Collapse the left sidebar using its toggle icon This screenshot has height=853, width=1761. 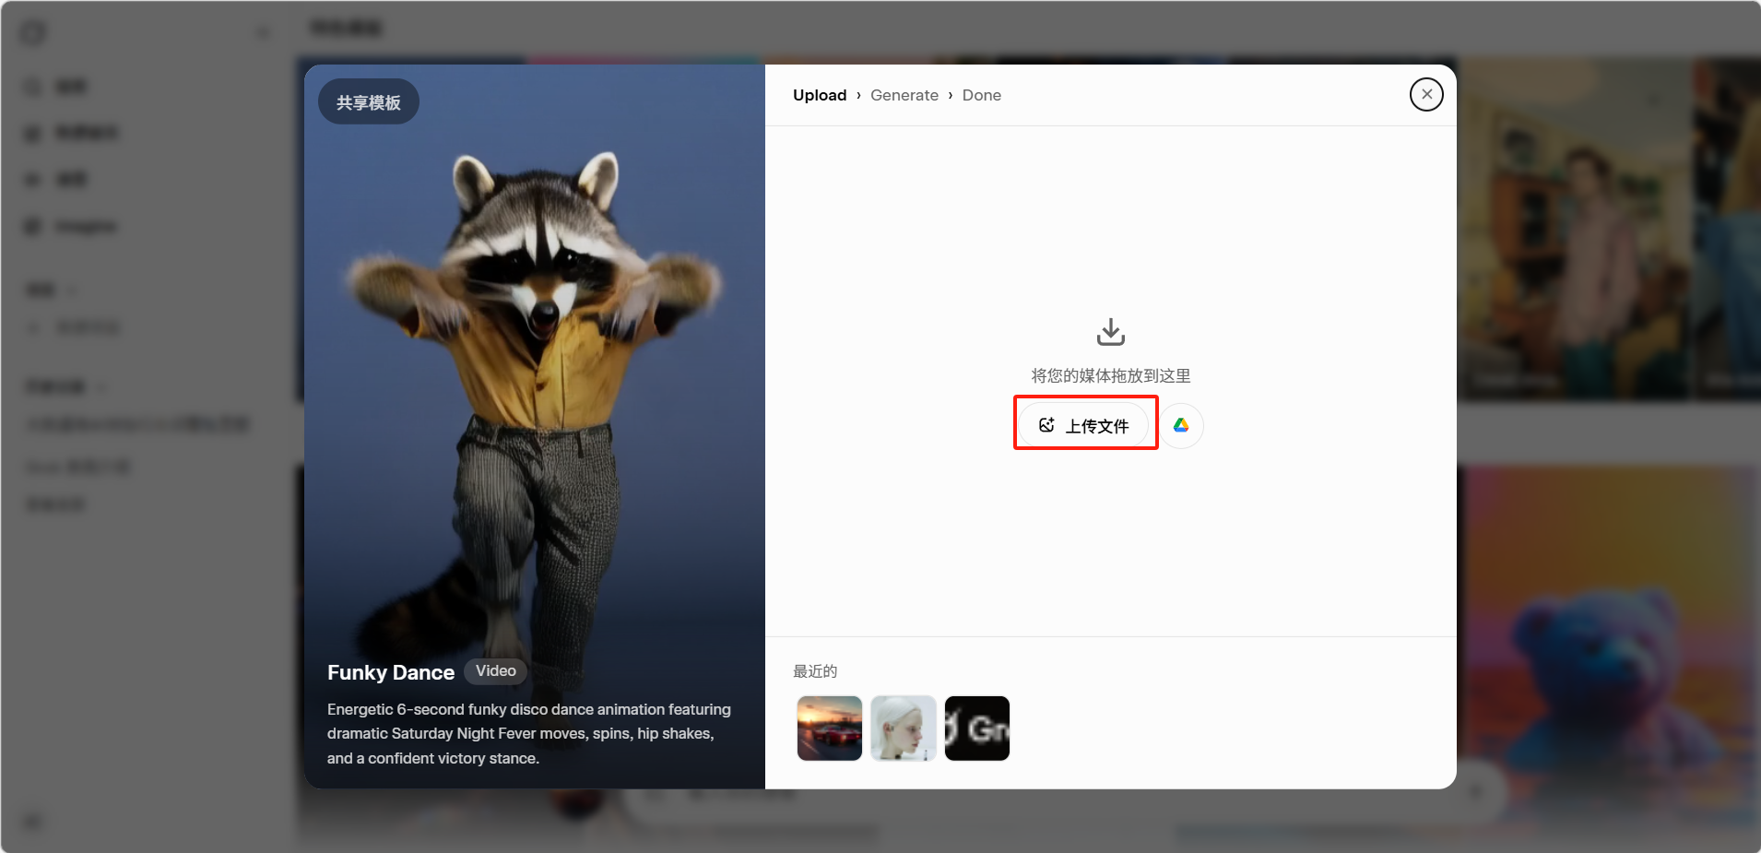point(263,33)
